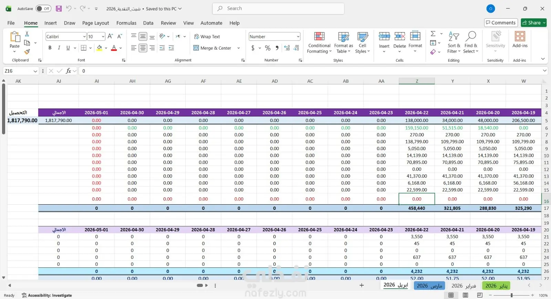Toggle the AutoSave switch
This screenshot has width=551, height=299.
click(43, 9)
